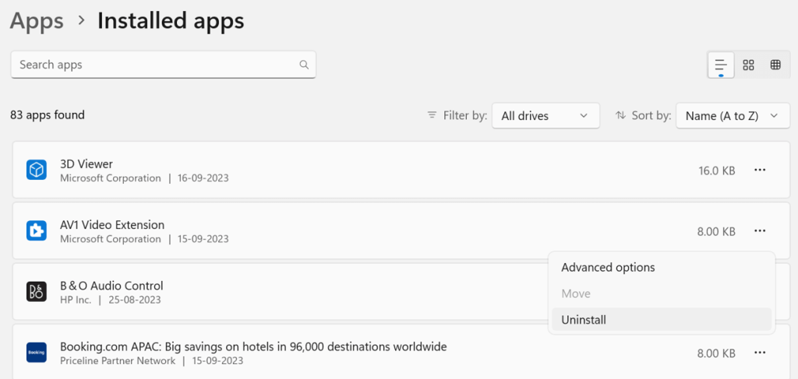The width and height of the screenshot is (798, 379).
Task: Click the 16-09-2023 install date
Action: (203, 178)
